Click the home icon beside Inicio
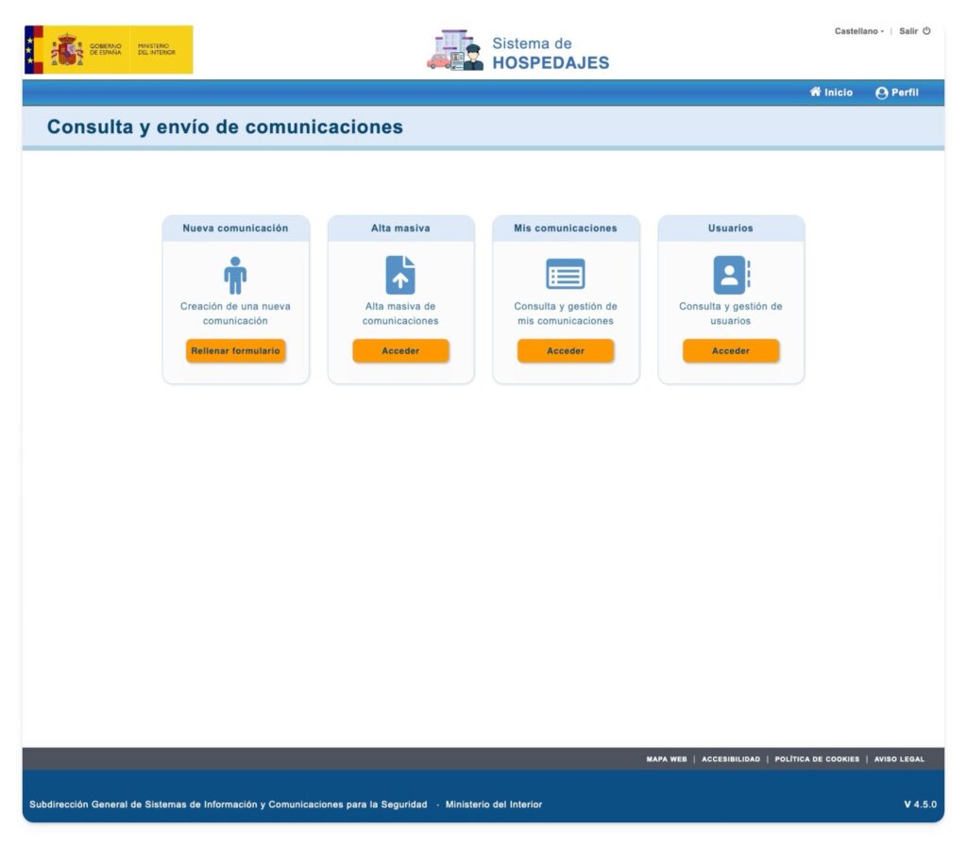967x845 pixels. pyautogui.click(x=816, y=92)
